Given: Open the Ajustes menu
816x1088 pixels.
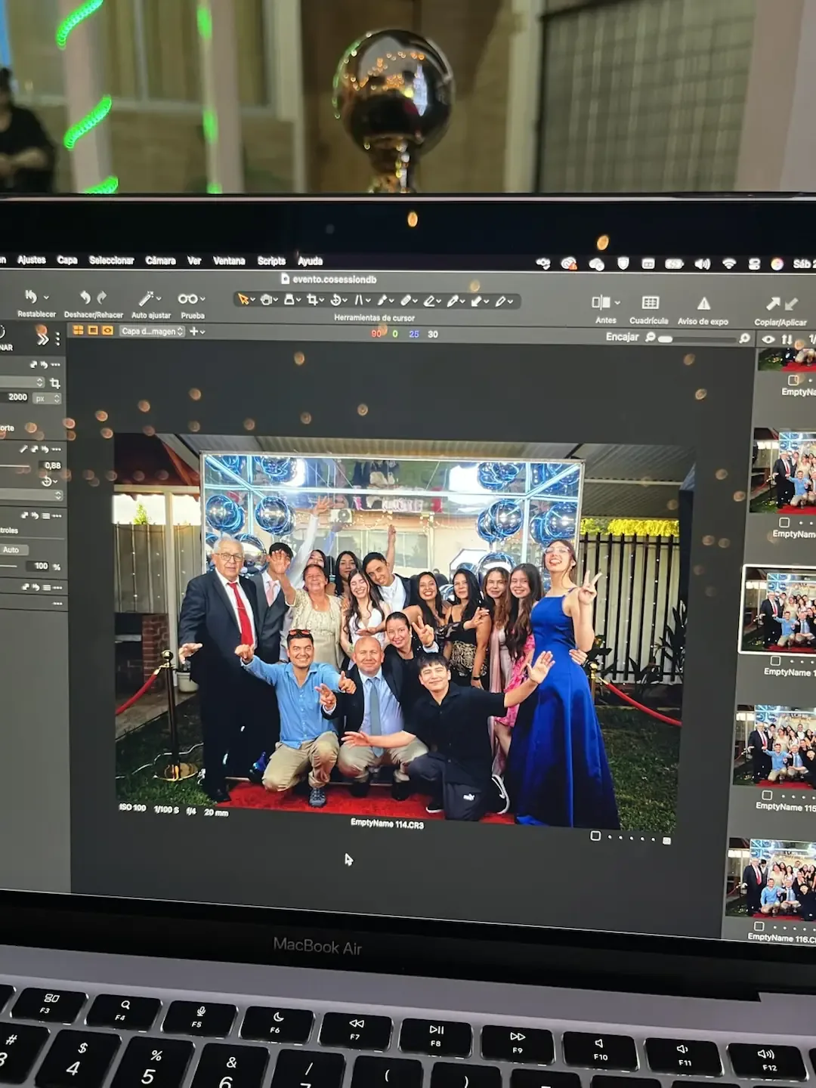Looking at the screenshot, I should click(x=32, y=260).
